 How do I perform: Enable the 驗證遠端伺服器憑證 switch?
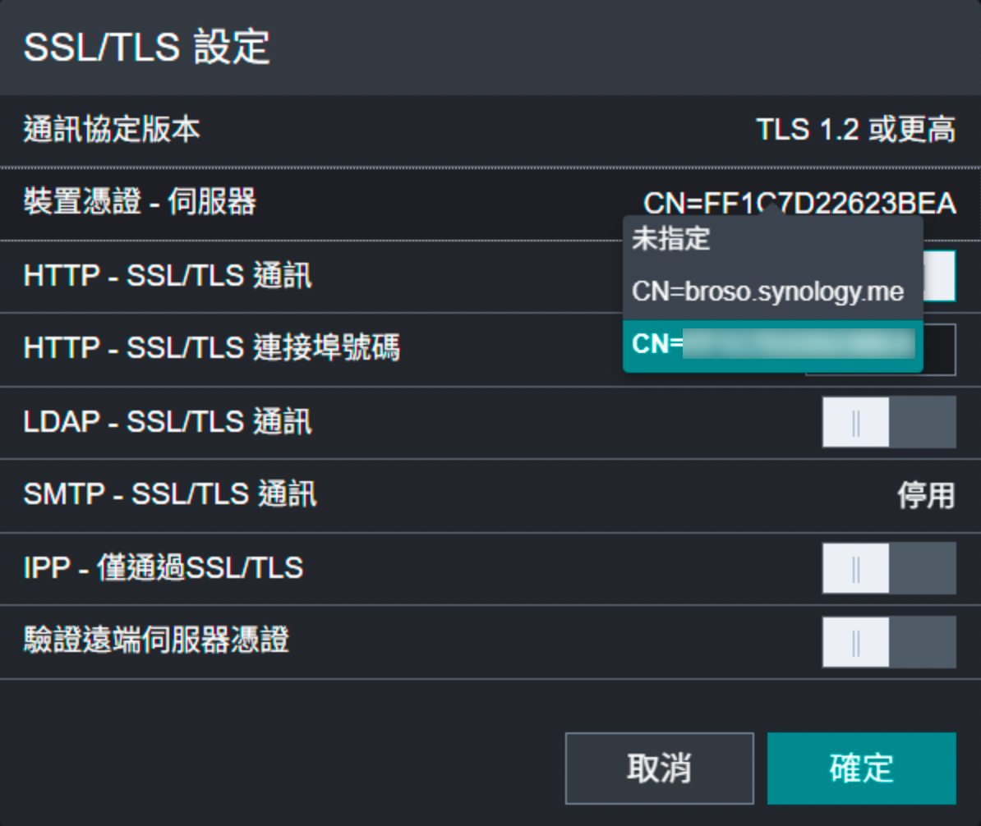pyautogui.click(x=889, y=640)
